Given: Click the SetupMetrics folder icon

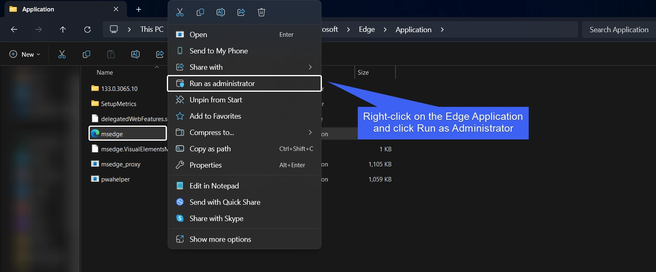Looking at the screenshot, I should [x=95, y=103].
